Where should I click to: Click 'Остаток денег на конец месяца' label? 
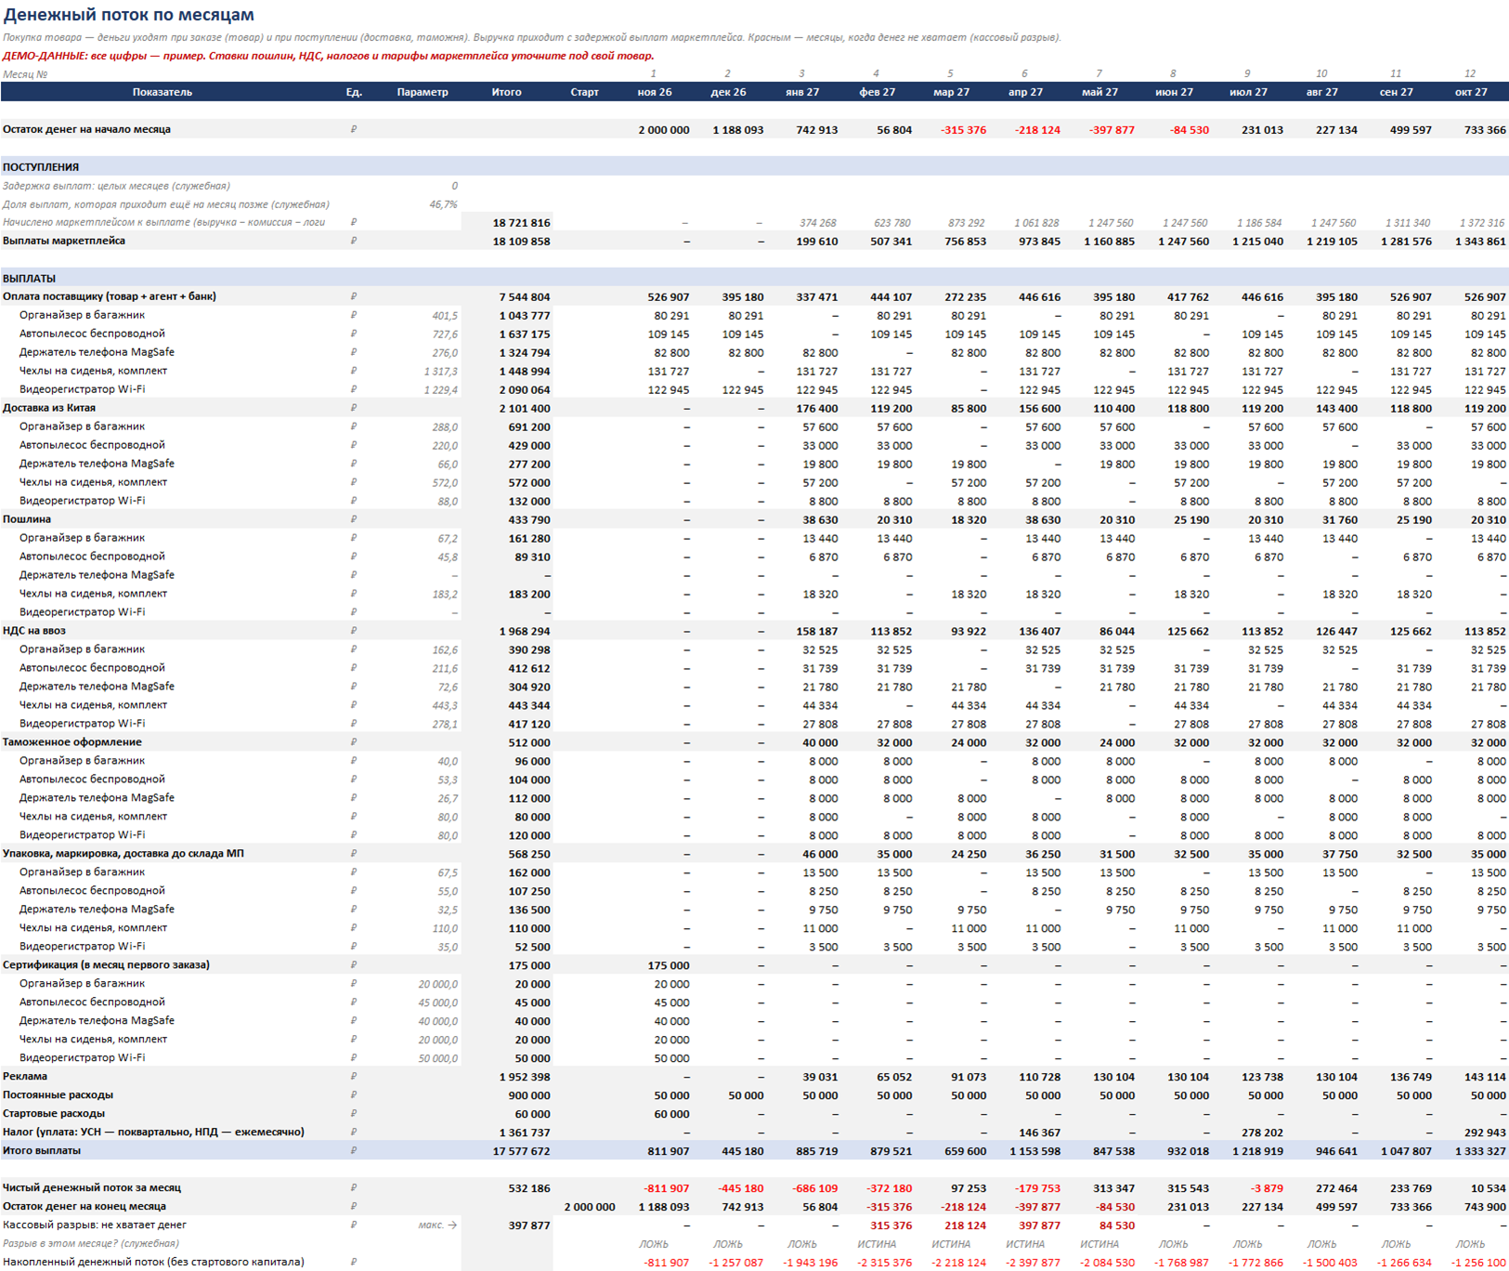tap(85, 1207)
